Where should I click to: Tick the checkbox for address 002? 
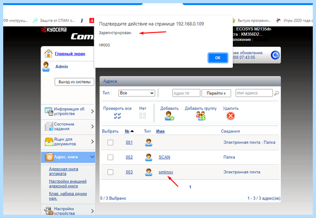point(110,157)
